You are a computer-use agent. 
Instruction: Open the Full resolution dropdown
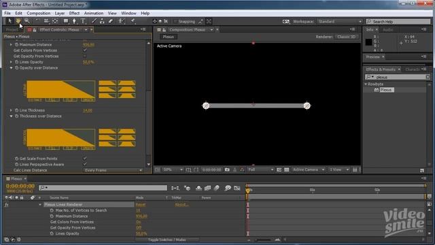pyautogui.click(x=260, y=169)
